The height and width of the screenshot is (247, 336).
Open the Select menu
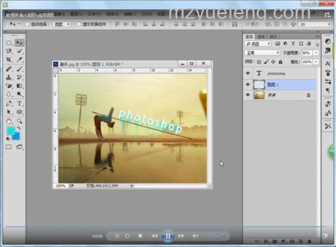(112, 14)
